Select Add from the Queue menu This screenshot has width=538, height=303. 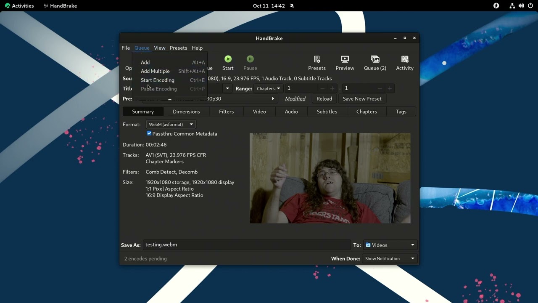coord(173,62)
